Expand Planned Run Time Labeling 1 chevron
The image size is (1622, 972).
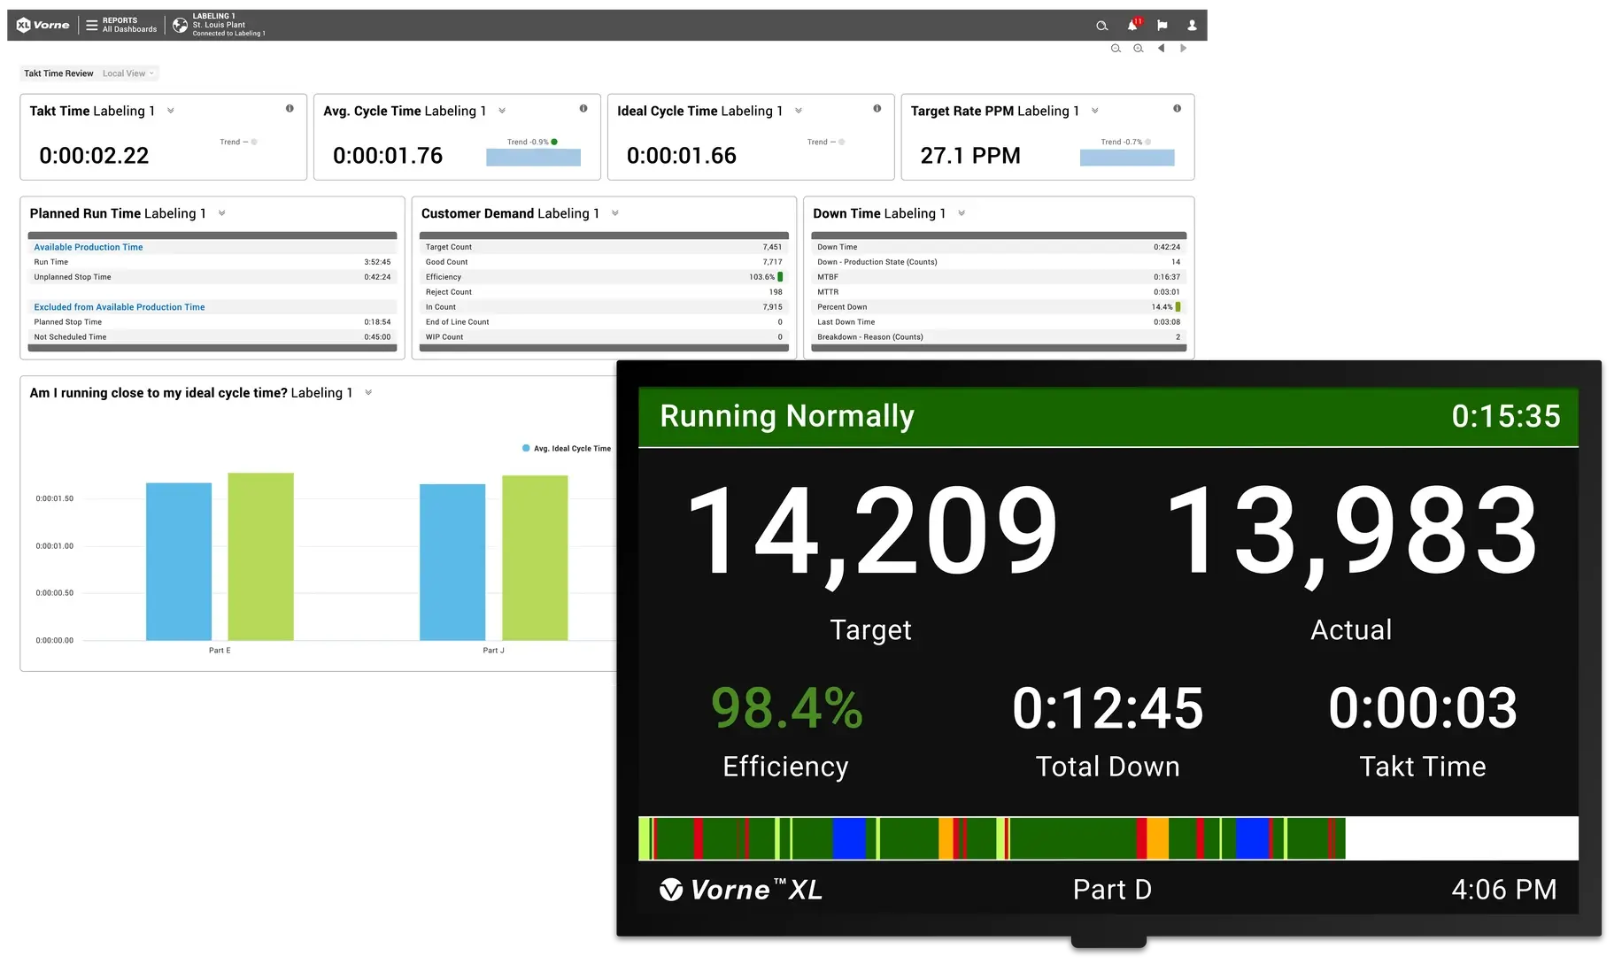(x=222, y=213)
